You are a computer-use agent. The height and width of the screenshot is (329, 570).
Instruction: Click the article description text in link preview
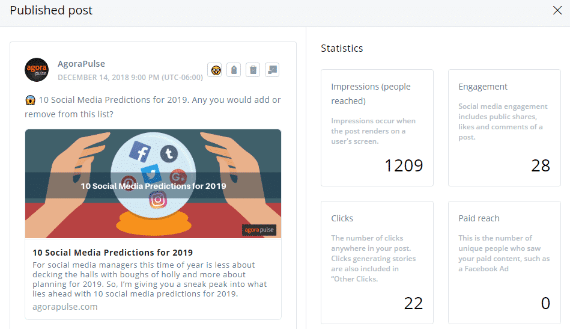(150, 279)
